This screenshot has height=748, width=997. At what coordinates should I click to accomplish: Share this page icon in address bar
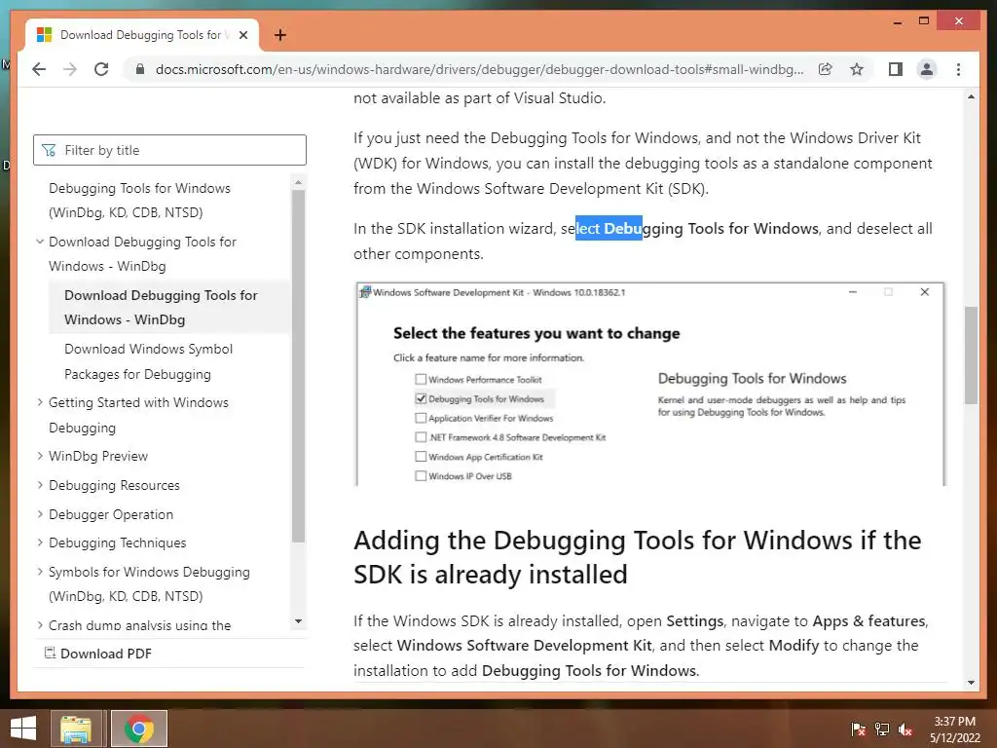(826, 69)
